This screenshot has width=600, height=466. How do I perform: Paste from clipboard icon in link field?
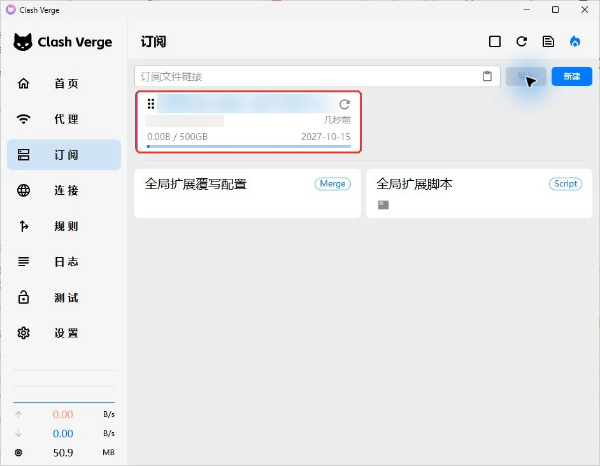click(487, 76)
